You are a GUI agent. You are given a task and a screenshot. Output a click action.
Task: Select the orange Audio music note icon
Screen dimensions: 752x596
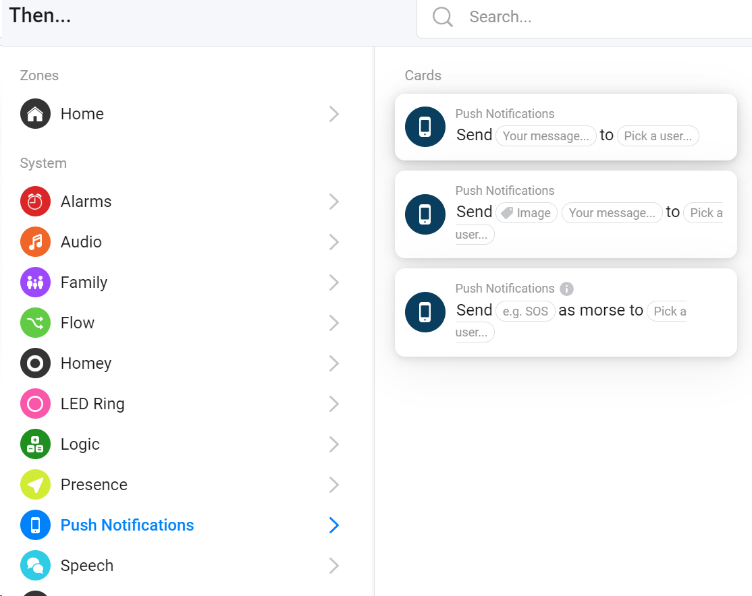[35, 242]
